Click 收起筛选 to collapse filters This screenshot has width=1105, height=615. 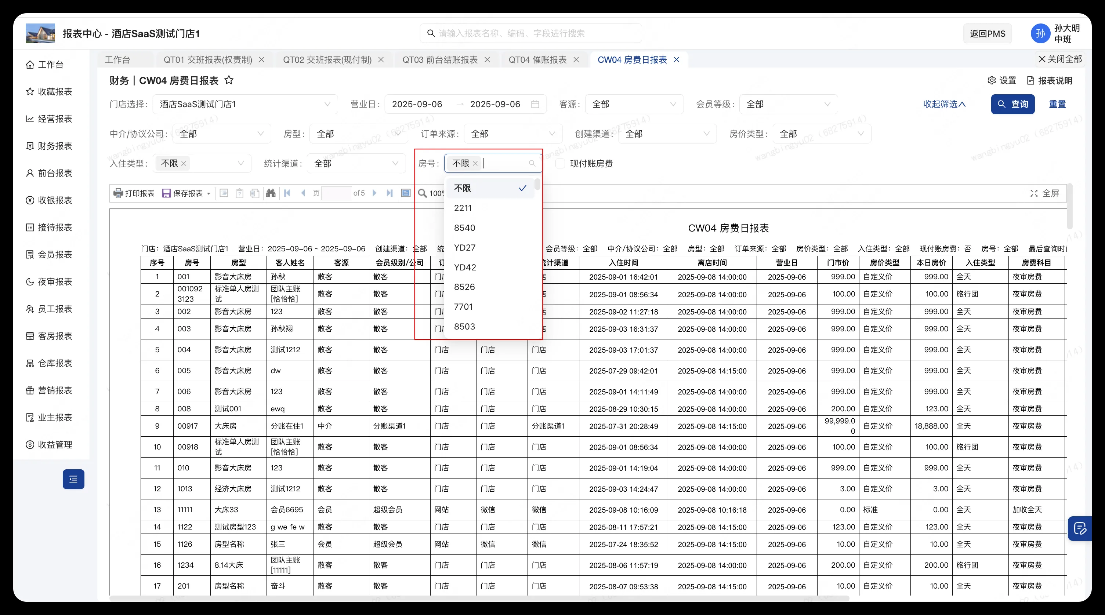coord(944,104)
